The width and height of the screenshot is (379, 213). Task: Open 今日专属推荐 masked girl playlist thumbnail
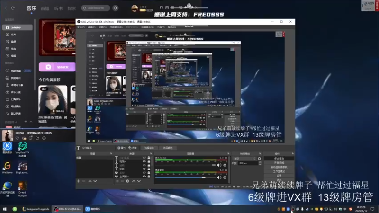tap(53, 99)
